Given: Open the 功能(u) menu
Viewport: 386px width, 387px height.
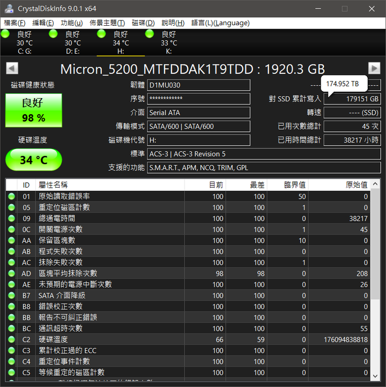Looking at the screenshot, I should coord(72,23).
